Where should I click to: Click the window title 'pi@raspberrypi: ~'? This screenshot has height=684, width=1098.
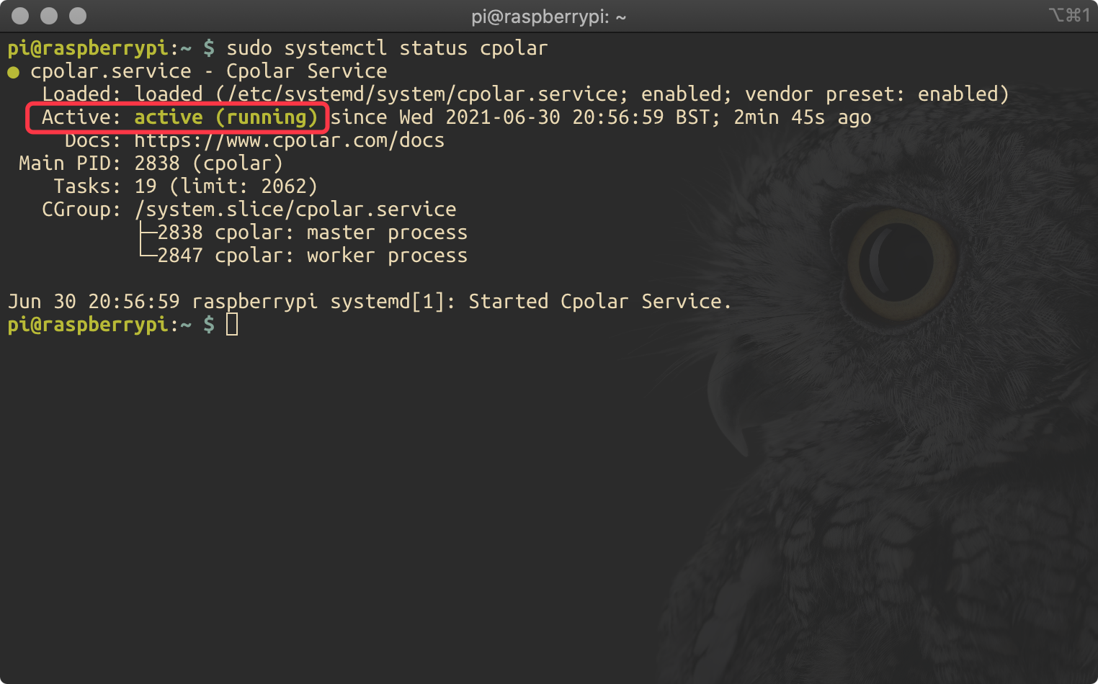[x=548, y=17]
